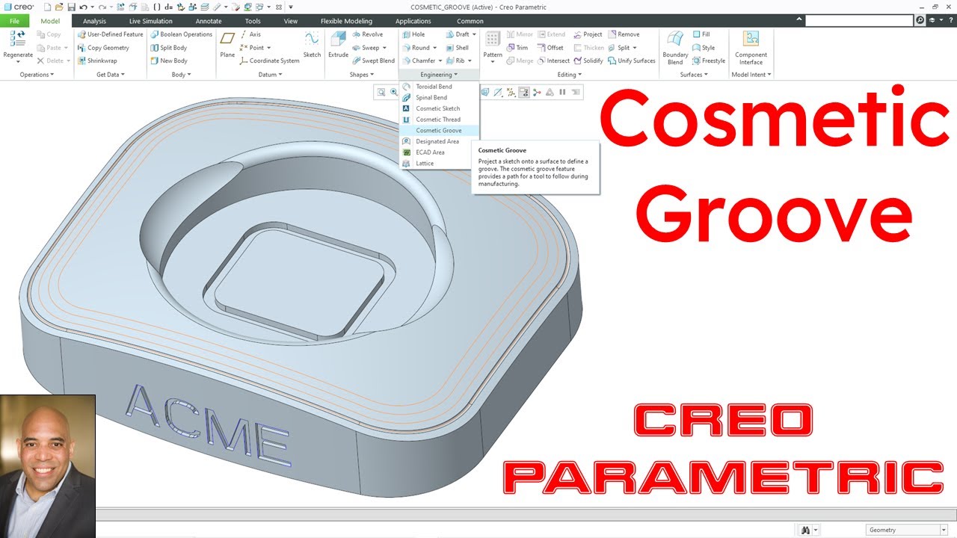Click the Swept Blend tool

373,61
